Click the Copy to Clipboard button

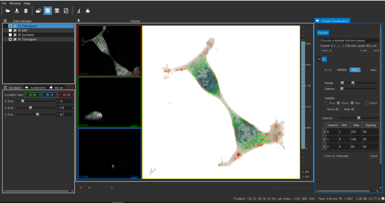[336, 156]
